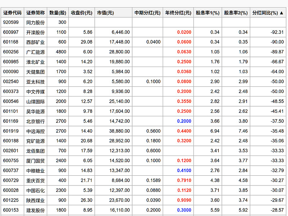The image size is (288, 216).
Task: Select the 同力股份 name cell
Action: [x=35, y=22]
